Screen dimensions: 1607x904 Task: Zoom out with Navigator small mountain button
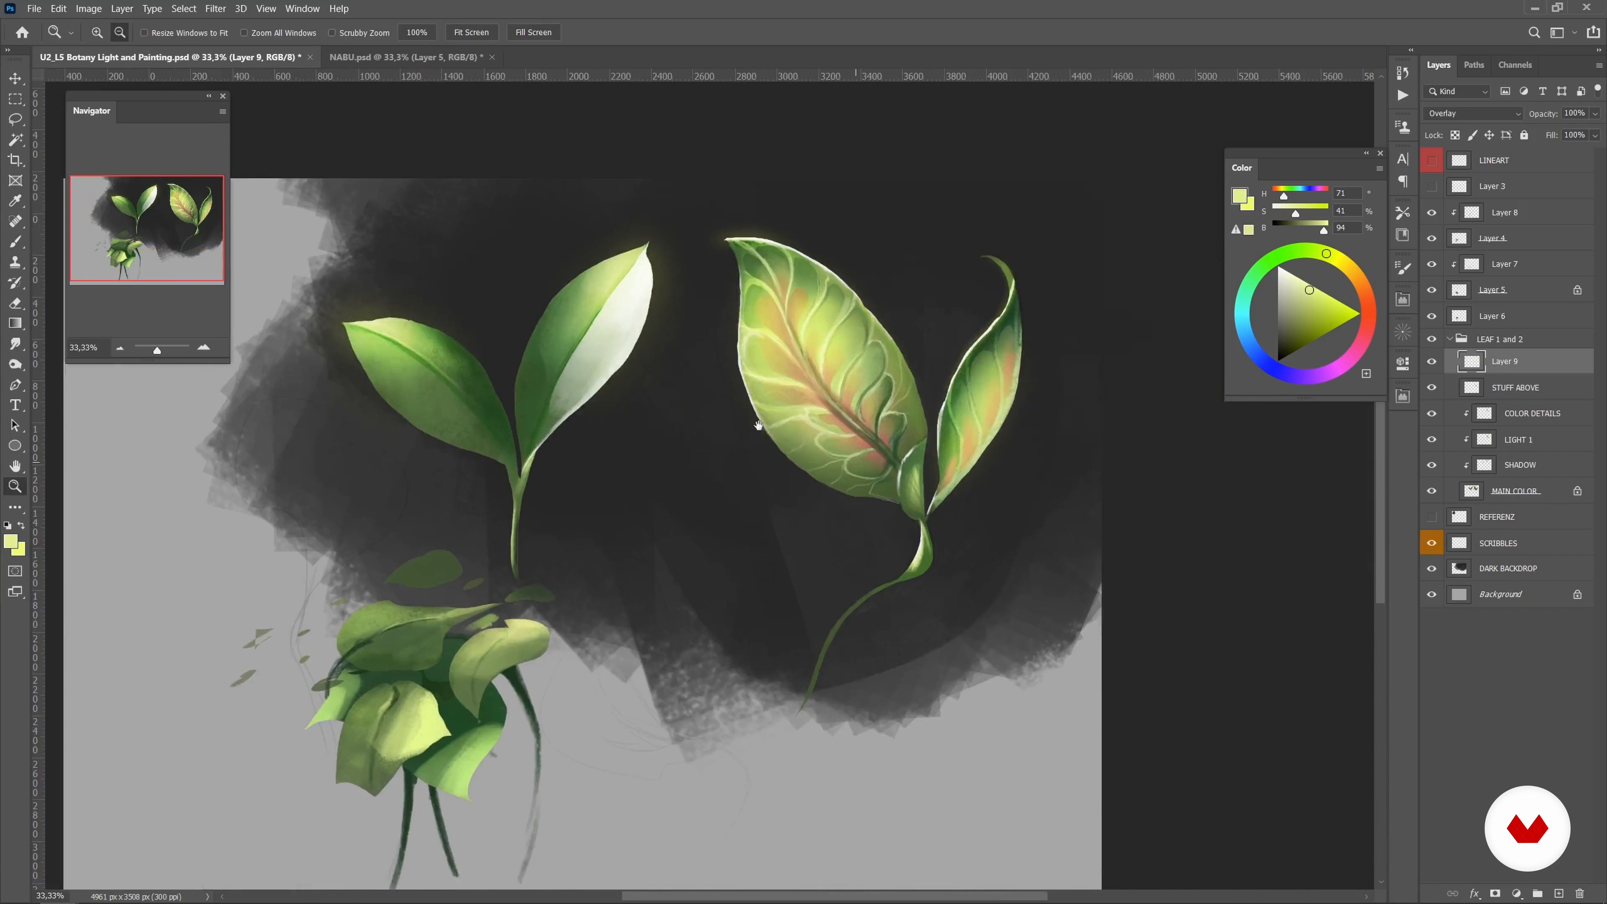click(120, 348)
